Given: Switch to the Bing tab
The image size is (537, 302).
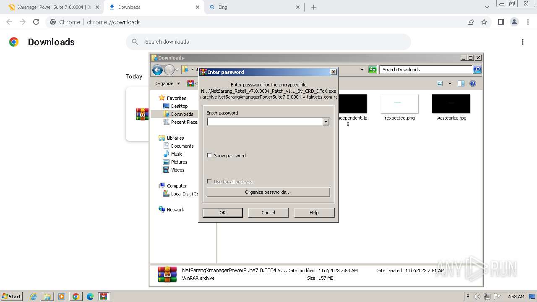Looking at the screenshot, I should 255,7.
